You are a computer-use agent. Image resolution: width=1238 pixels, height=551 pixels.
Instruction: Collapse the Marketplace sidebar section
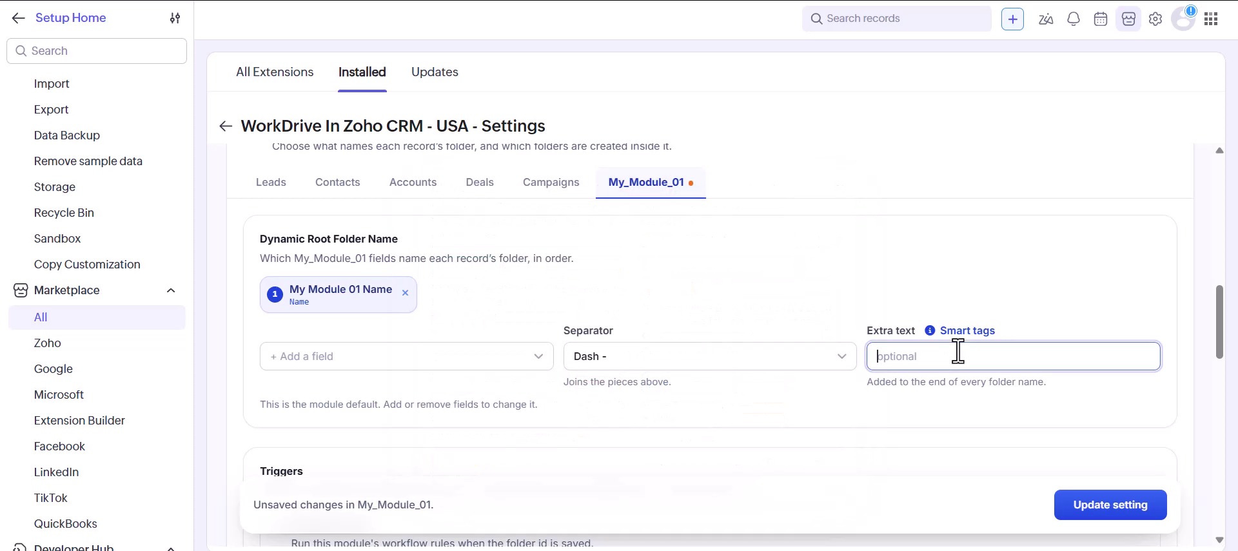pos(171,290)
